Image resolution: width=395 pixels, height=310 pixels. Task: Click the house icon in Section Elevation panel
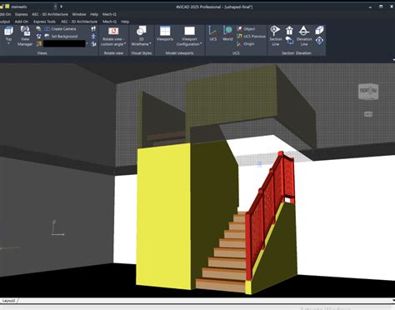point(289,30)
